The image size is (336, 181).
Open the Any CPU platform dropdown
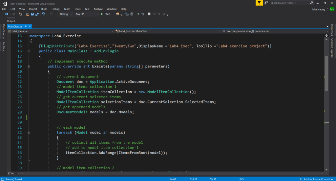tap(86, 14)
